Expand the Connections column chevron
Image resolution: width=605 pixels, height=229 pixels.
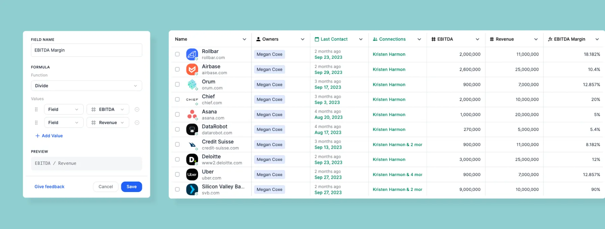[x=419, y=39]
